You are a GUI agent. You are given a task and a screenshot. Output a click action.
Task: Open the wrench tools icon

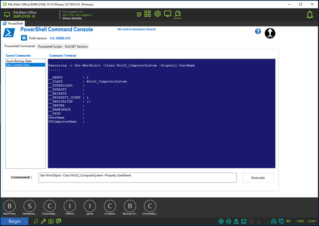(x=43, y=221)
